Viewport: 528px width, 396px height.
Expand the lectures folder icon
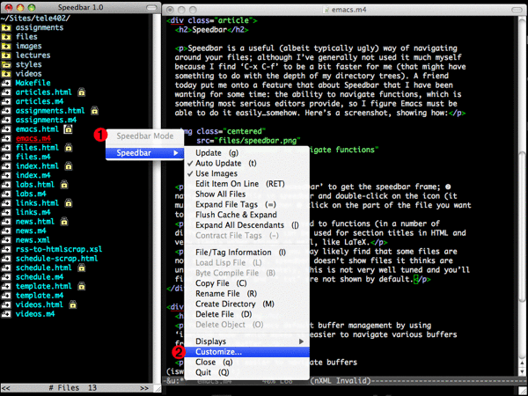(x=6, y=55)
